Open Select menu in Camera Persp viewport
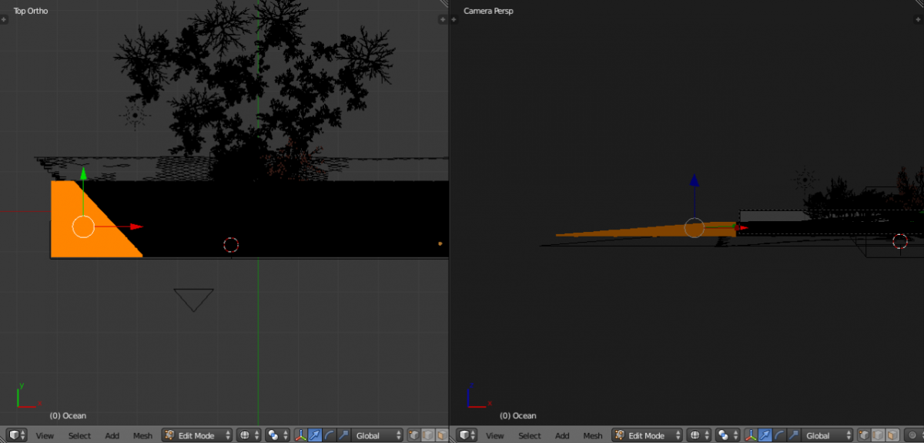The height and width of the screenshot is (443, 924). point(530,435)
